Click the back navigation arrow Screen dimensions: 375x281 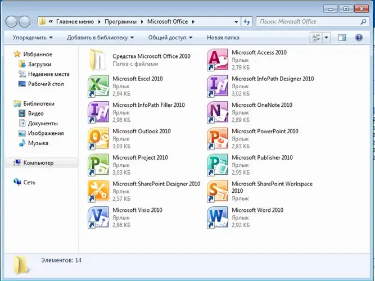tap(11, 22)
